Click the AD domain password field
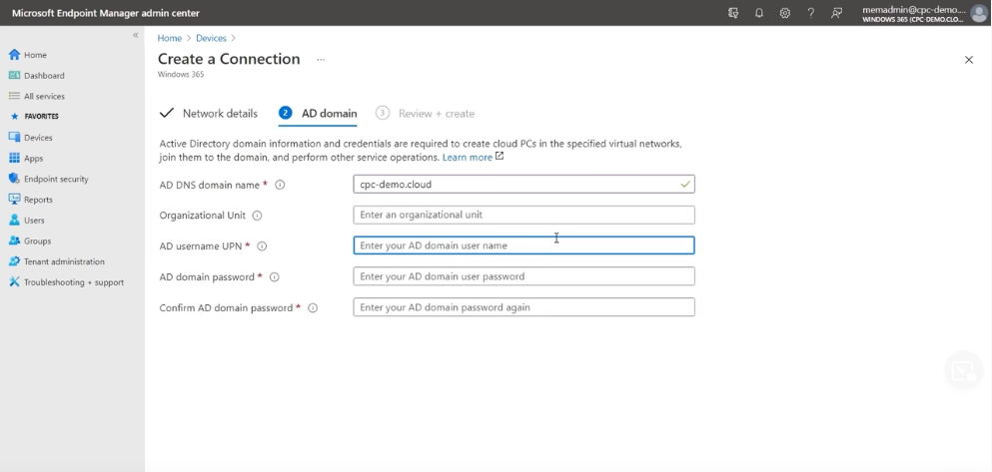Screen dimensions: 992x472 click(523, 276)
